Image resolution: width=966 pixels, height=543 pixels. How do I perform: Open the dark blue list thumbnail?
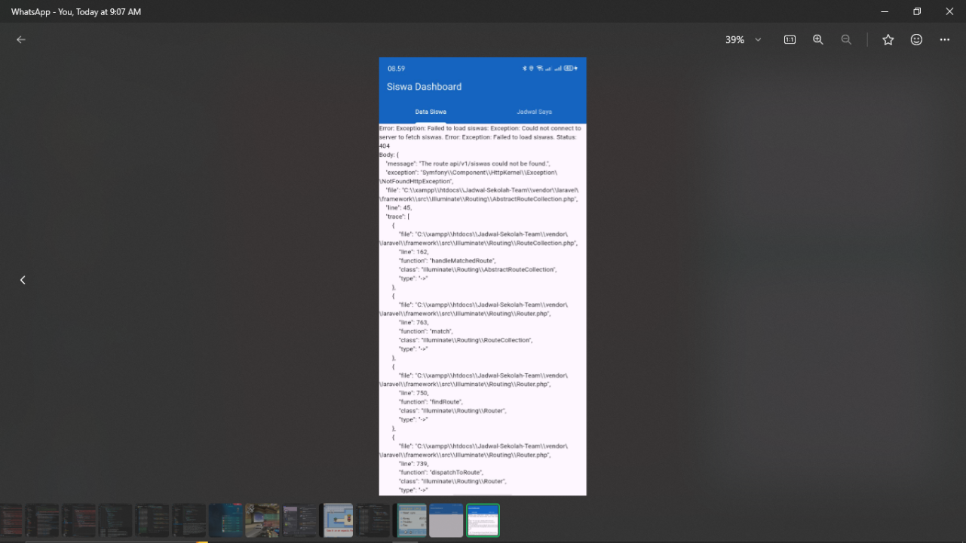tap(225, 520)
